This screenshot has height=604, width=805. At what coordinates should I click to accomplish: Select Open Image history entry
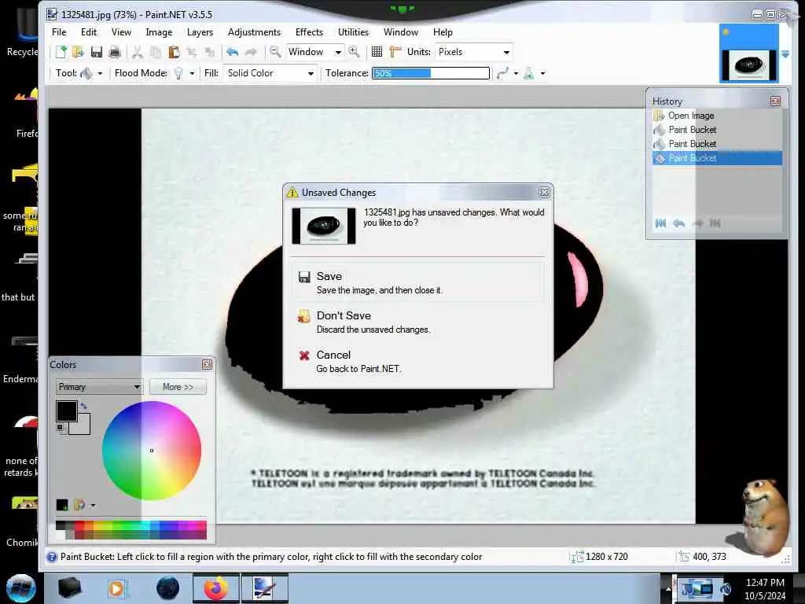717,116
